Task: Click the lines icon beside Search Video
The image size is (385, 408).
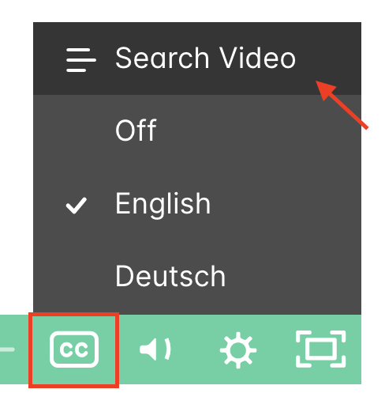Action: (x=81, y=60)
